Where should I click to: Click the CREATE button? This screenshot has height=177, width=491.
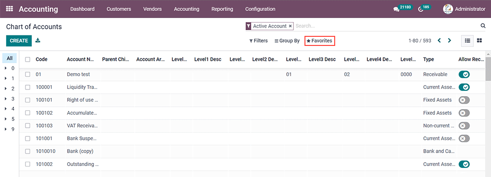pos(19,41)
